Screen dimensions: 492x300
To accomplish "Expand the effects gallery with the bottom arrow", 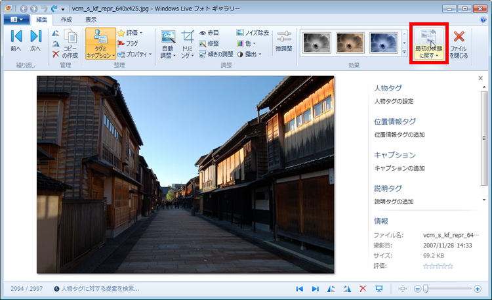I will tap(404, 51).
